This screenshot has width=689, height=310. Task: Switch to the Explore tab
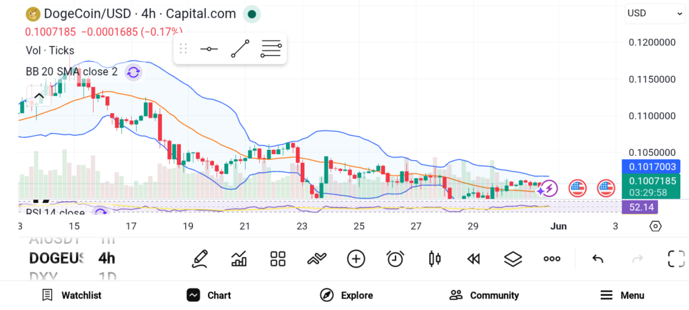click(x=347, y=295)
